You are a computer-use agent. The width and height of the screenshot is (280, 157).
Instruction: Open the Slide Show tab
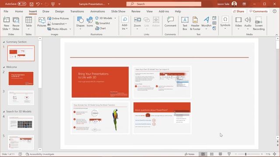click(118, 11)
